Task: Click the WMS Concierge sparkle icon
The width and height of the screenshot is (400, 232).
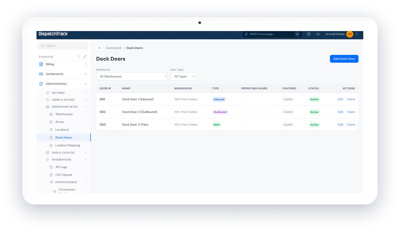Action: 246,34
